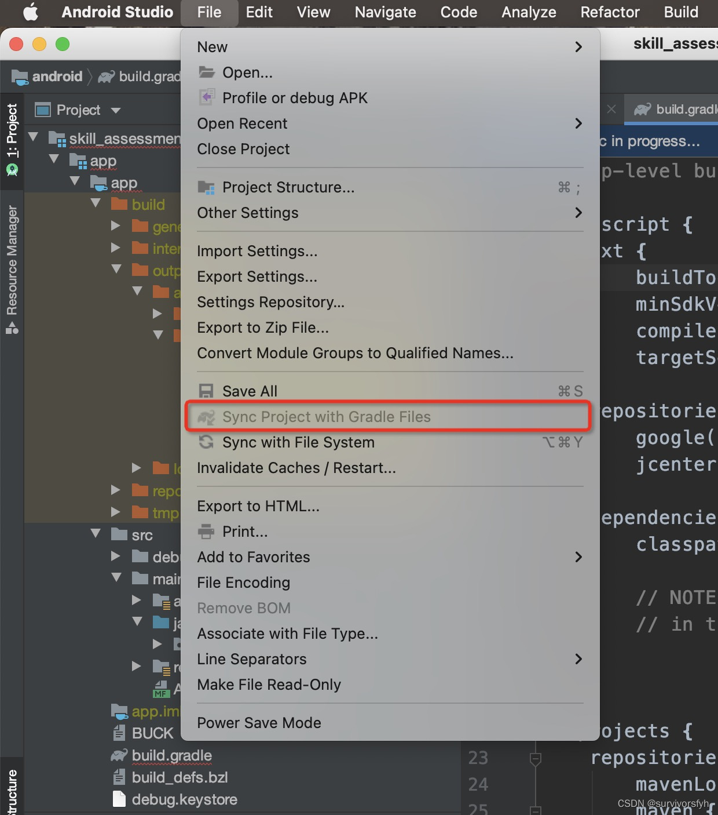The width and height of the screenshot is (718, 815).
Task: Open the Refactor menu
Action: pos(610,12)
